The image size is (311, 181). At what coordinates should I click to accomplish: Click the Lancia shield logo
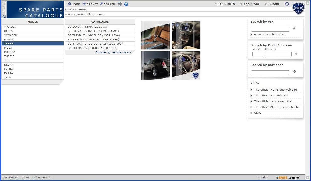tap(299, 9)
